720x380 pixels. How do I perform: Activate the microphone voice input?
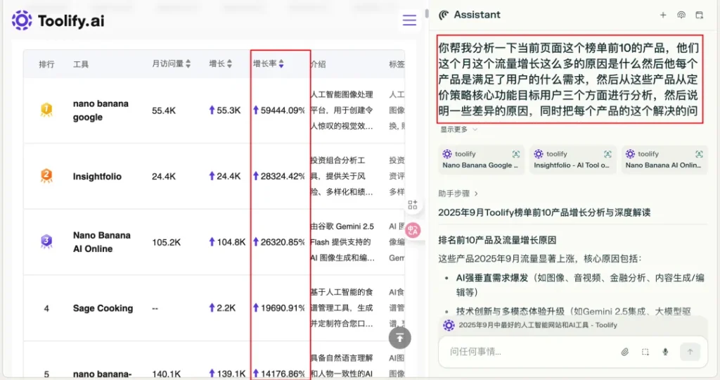pyautogui.click(x=665, y=352)
